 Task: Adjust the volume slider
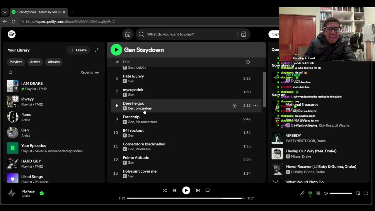[341, 193]
